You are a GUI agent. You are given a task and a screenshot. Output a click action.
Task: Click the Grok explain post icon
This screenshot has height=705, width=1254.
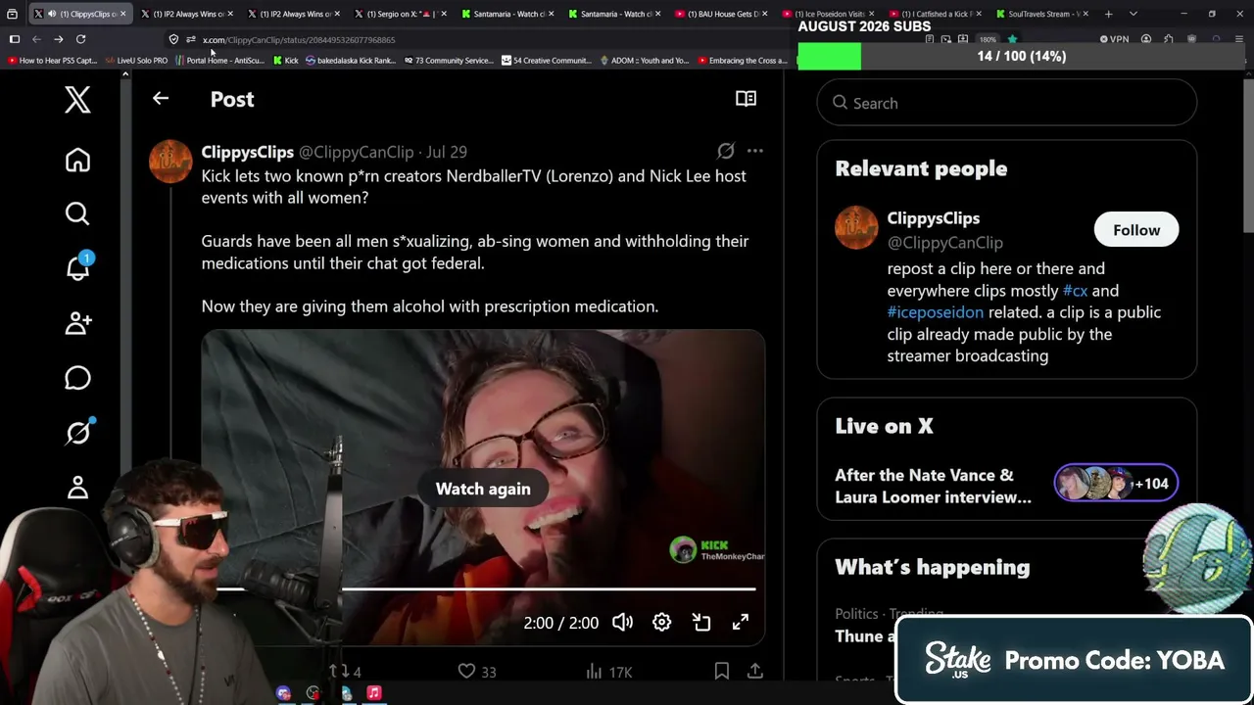coord(725,151)
